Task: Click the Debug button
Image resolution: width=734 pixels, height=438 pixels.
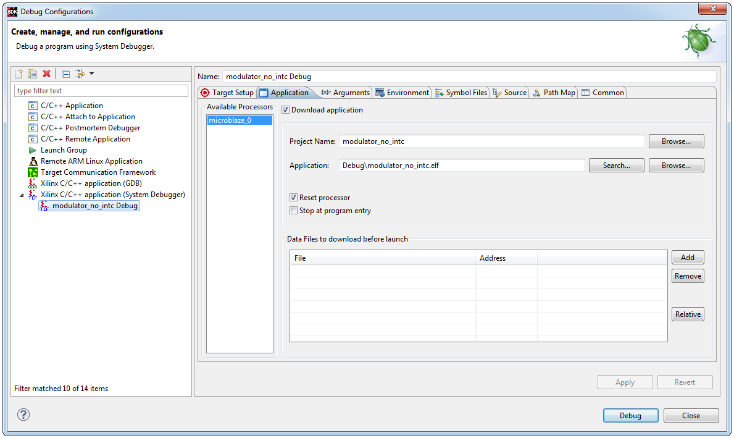Action: coord(630,416)
